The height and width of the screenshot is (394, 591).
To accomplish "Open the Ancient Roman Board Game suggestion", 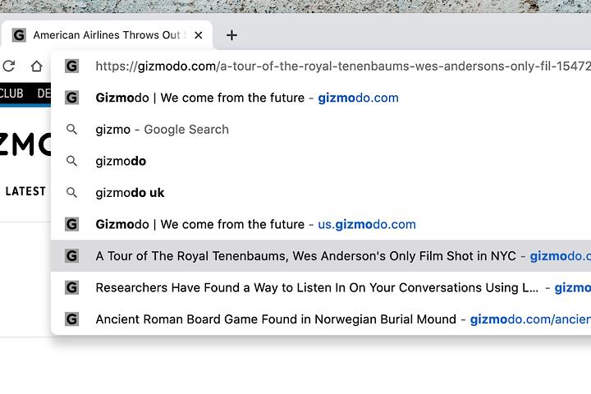I will (328, 319).
